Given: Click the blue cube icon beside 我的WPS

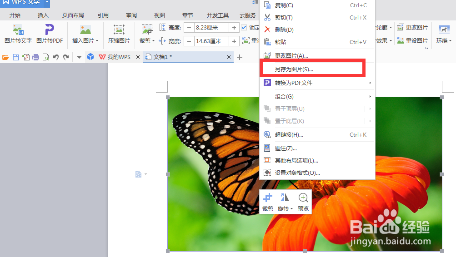Looking at the screenshot, I should click(x=90, y=57).
